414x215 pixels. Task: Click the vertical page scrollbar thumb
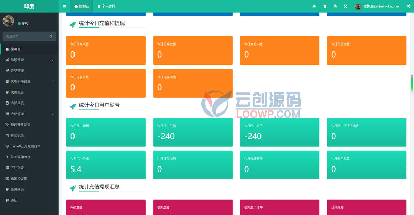[x=412, y=83]
